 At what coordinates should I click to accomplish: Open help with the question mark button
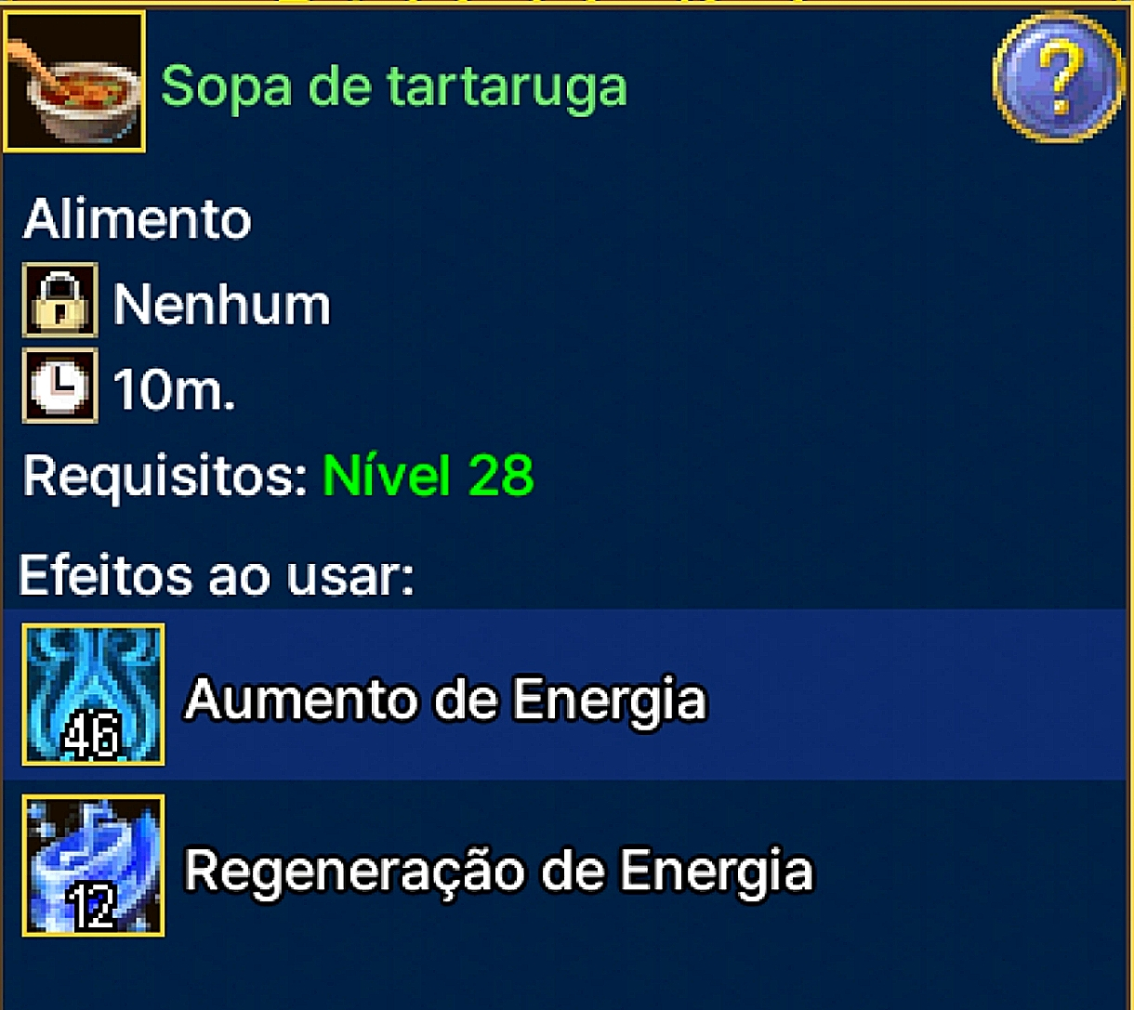tap(1057, 77)
